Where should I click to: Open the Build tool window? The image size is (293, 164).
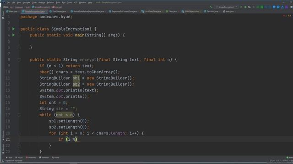[x=55, y=158]
